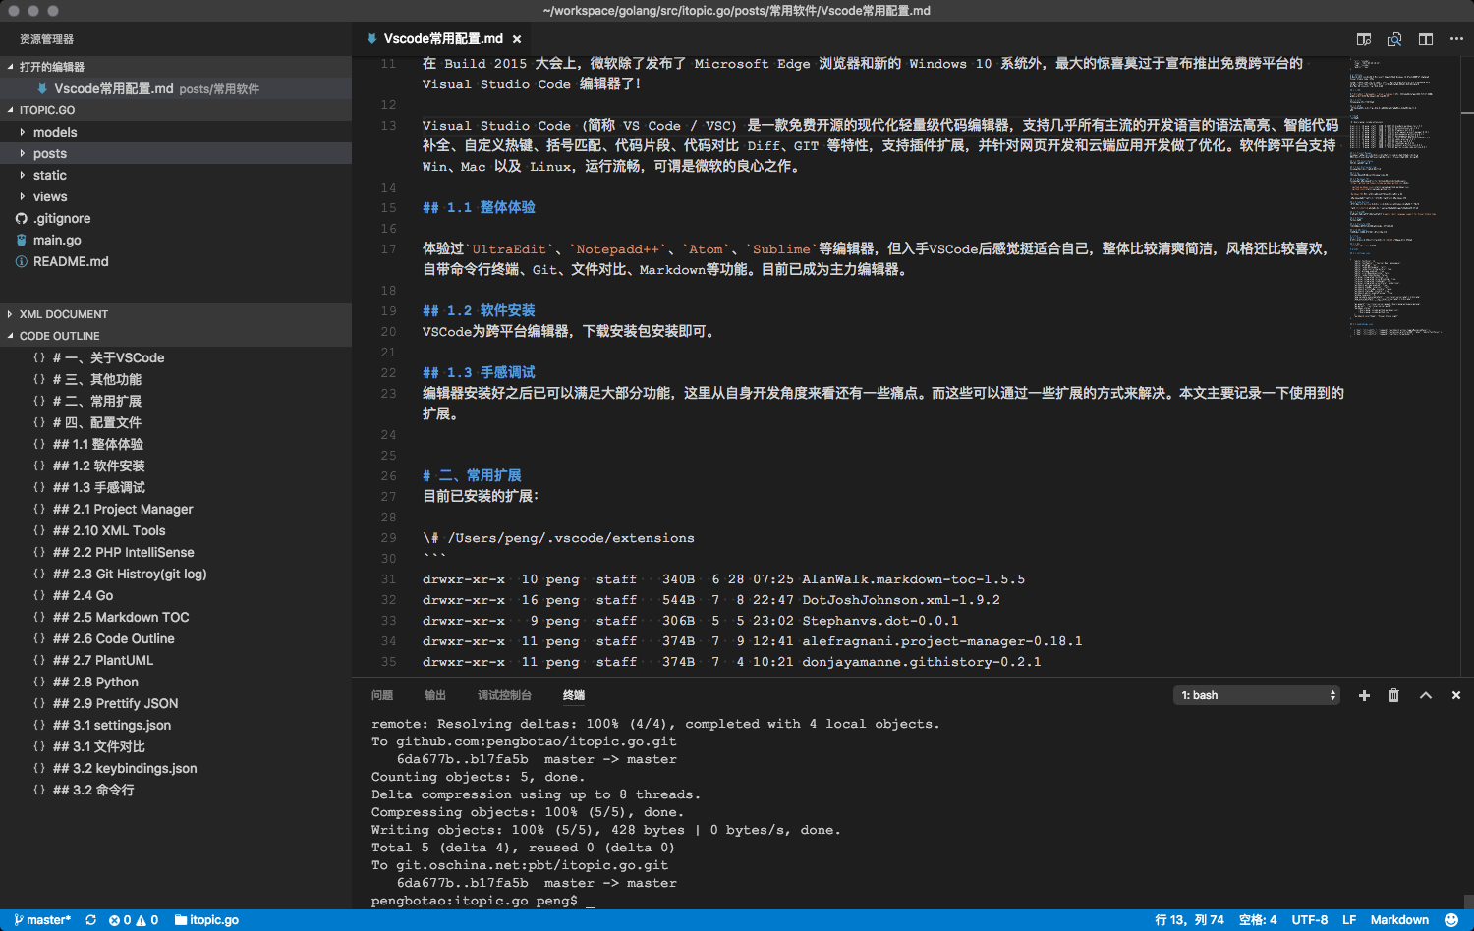The width and height of the screenshot is (1474, 931).
Task: Click the .gitignore file icon
Action: (x=22, y=218)
